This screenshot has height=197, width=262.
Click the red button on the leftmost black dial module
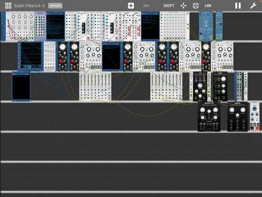coord(60,61)
